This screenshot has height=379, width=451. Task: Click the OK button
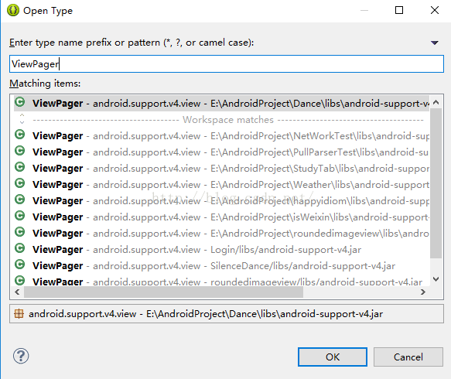coord(333,357)
